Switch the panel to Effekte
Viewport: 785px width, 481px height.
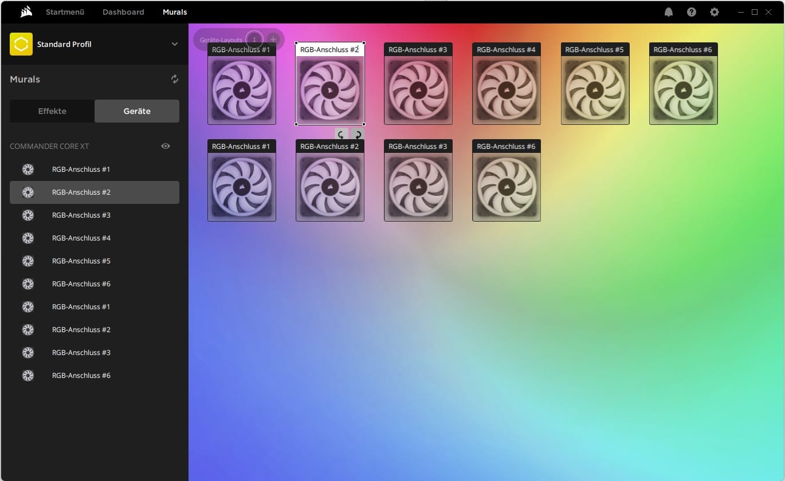coord(52,111)
